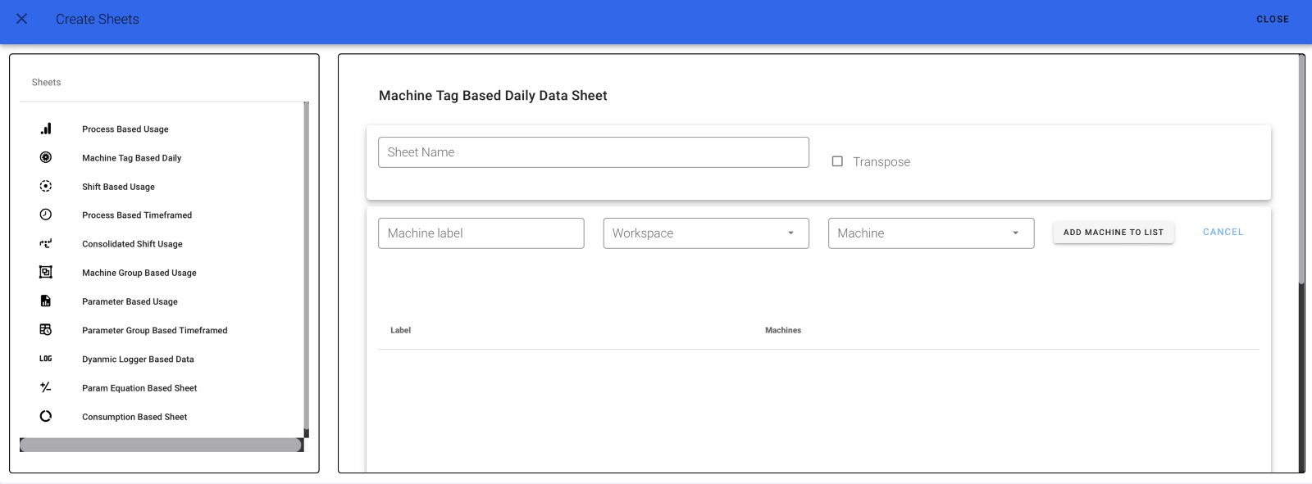Click ADD MACHINE TO LIST button
The width and height of the screenshot is (1312, 484).
1114,233
